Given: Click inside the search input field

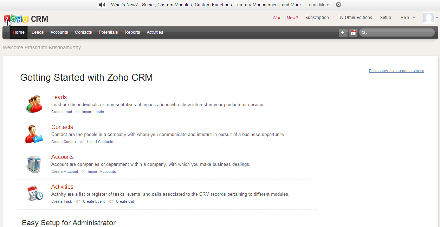Looking at the screenshot, I should point(397,33).
